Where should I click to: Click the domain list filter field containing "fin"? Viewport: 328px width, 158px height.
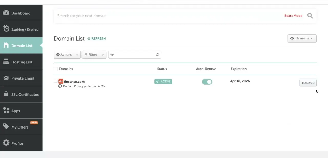coord(135,55)
